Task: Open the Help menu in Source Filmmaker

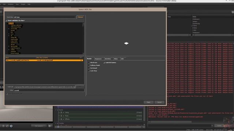Action: tap(29, 4)
